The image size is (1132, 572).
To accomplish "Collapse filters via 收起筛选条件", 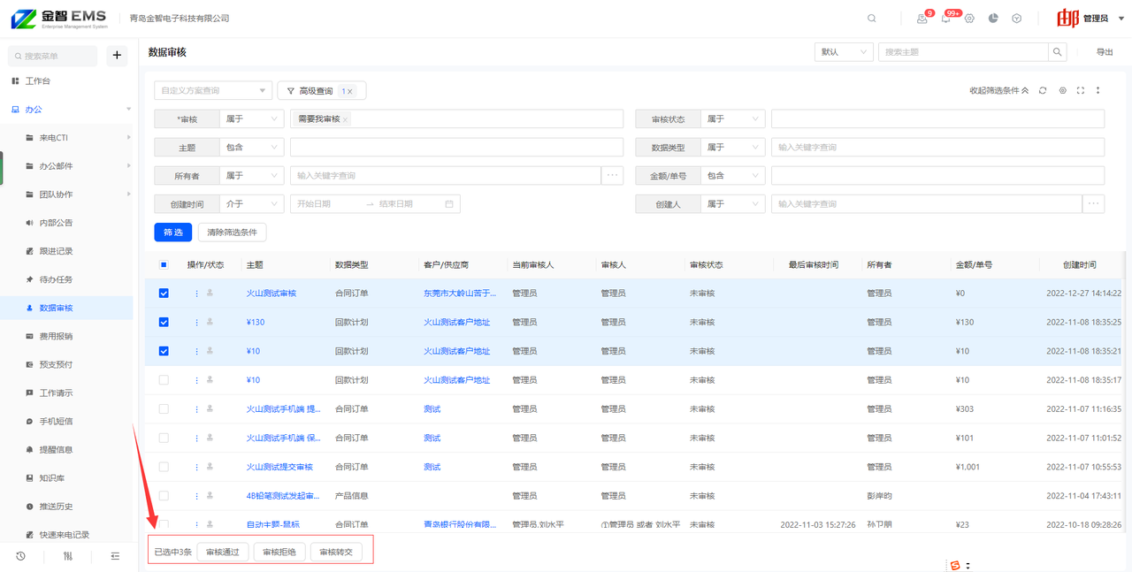I will click(x=999, y=90).
